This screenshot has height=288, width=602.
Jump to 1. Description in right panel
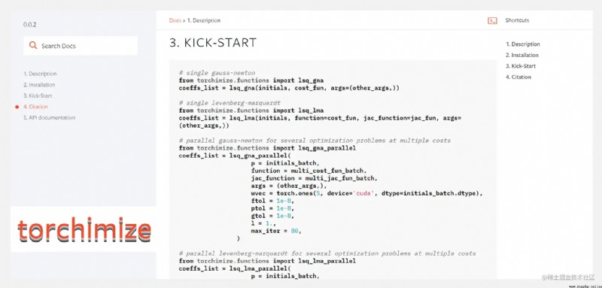point(523,44)
